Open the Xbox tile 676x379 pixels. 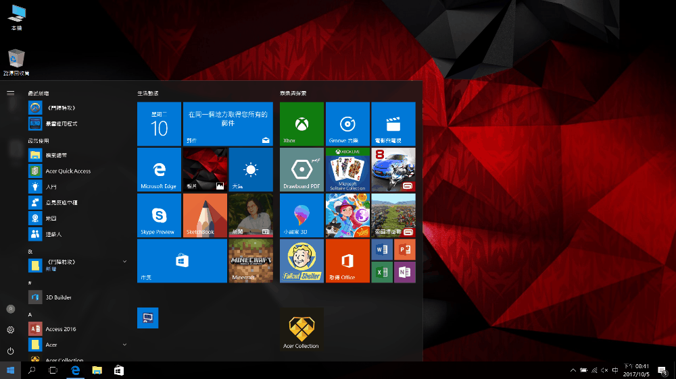pyautogui.click(x=301, y=124)
